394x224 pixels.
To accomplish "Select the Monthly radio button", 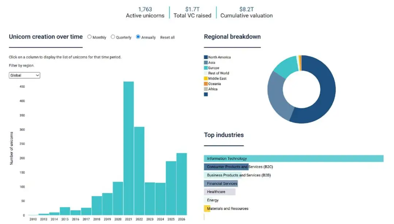I will pyautogui.click(x=89, y=37).
